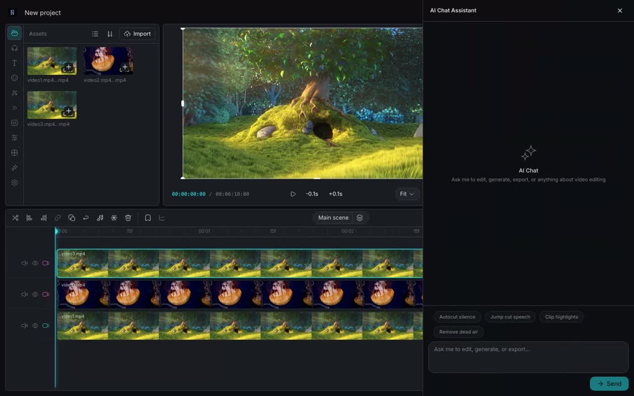Click the Import button
The height and width of the screenshot is (396, 634).
coord(137,34)
